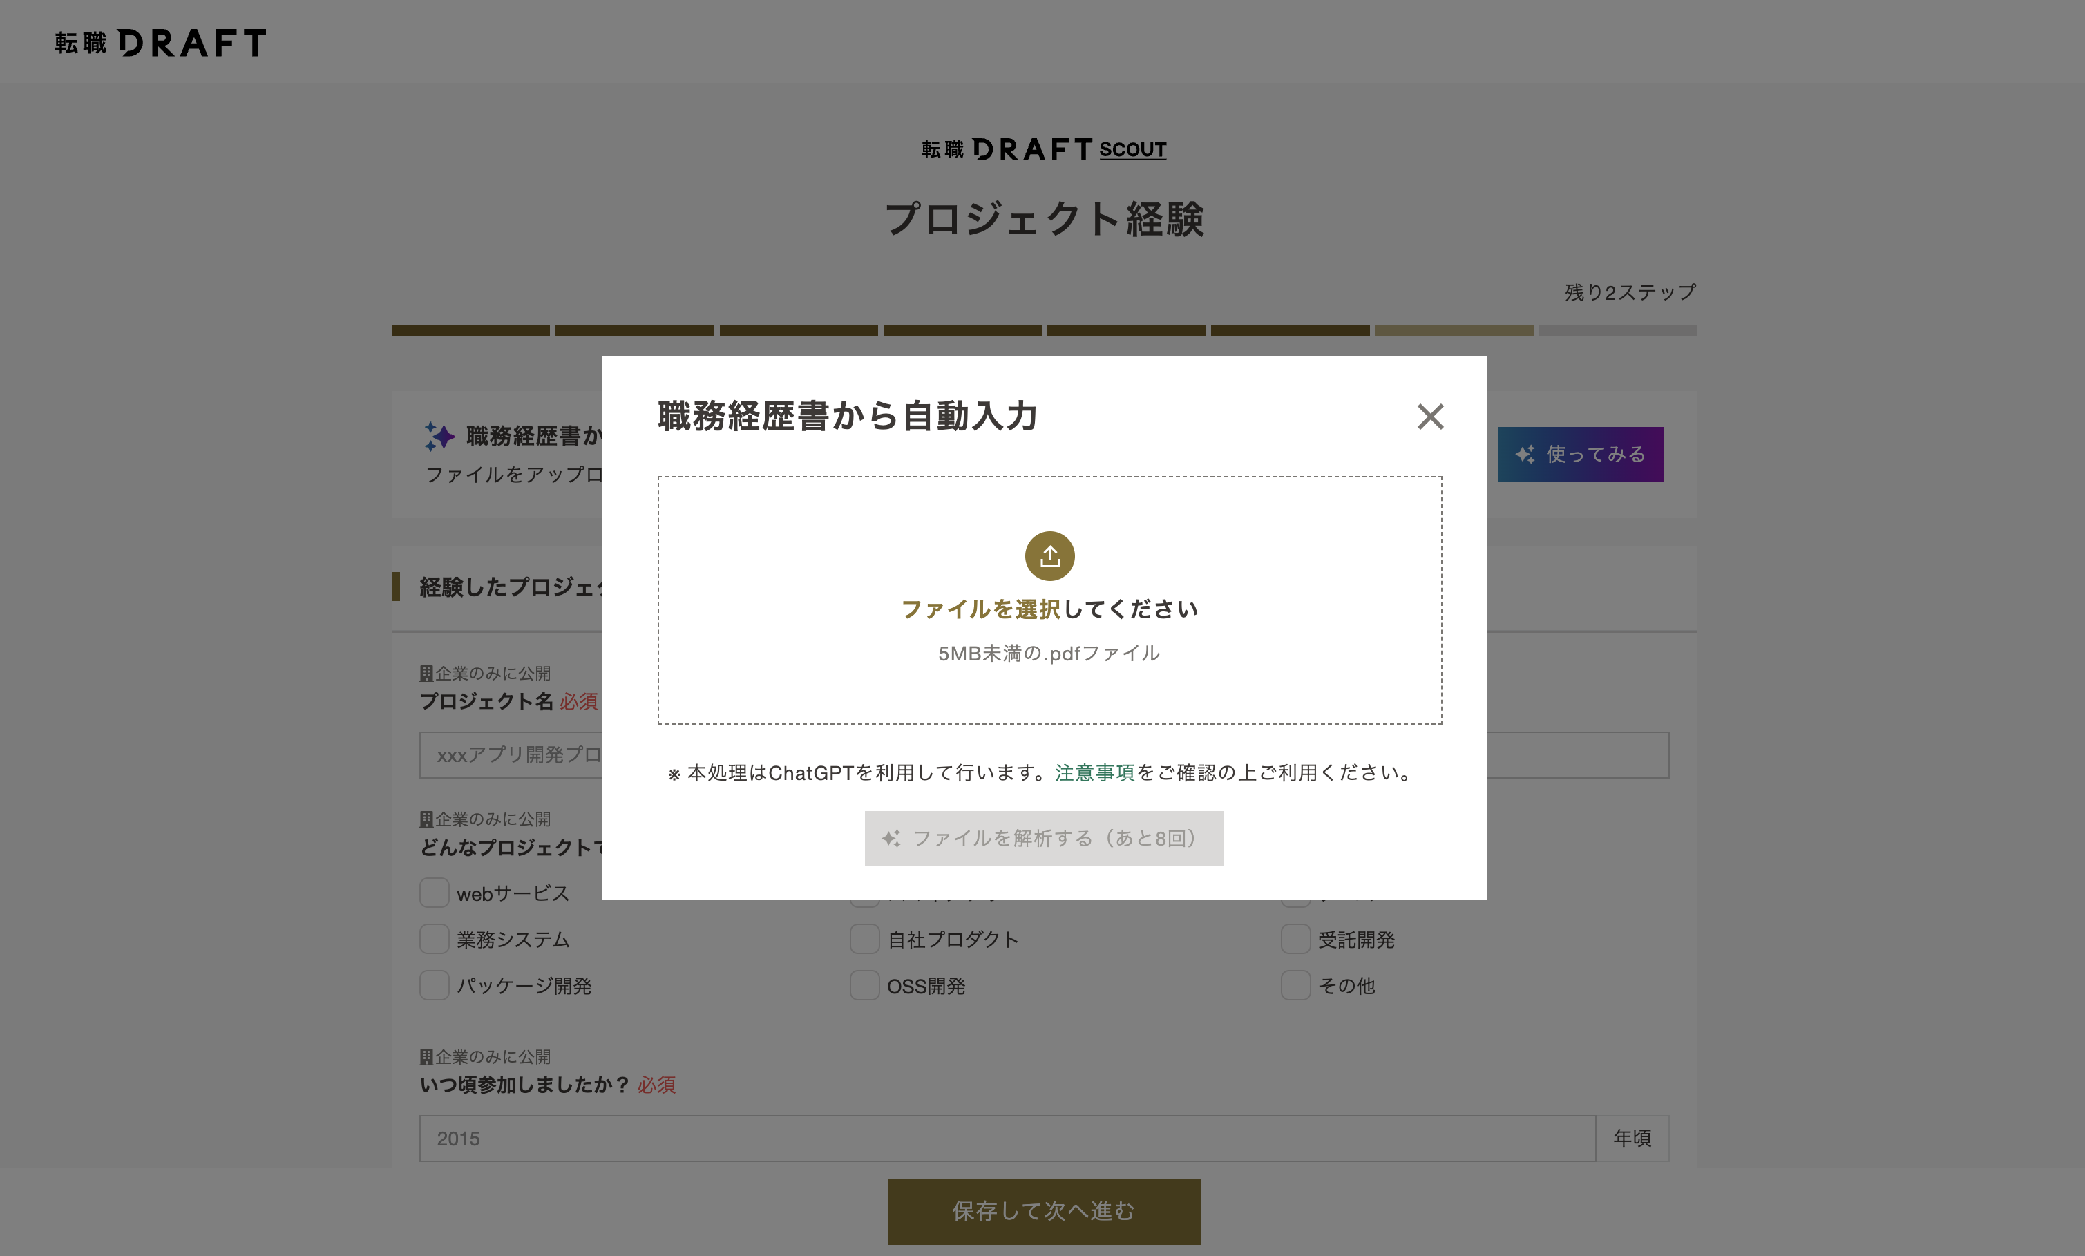The width and height of the screenshot is (2085, 1256).
Task: Toggle the 業務システム checkbox
Action: coord(434,940)
